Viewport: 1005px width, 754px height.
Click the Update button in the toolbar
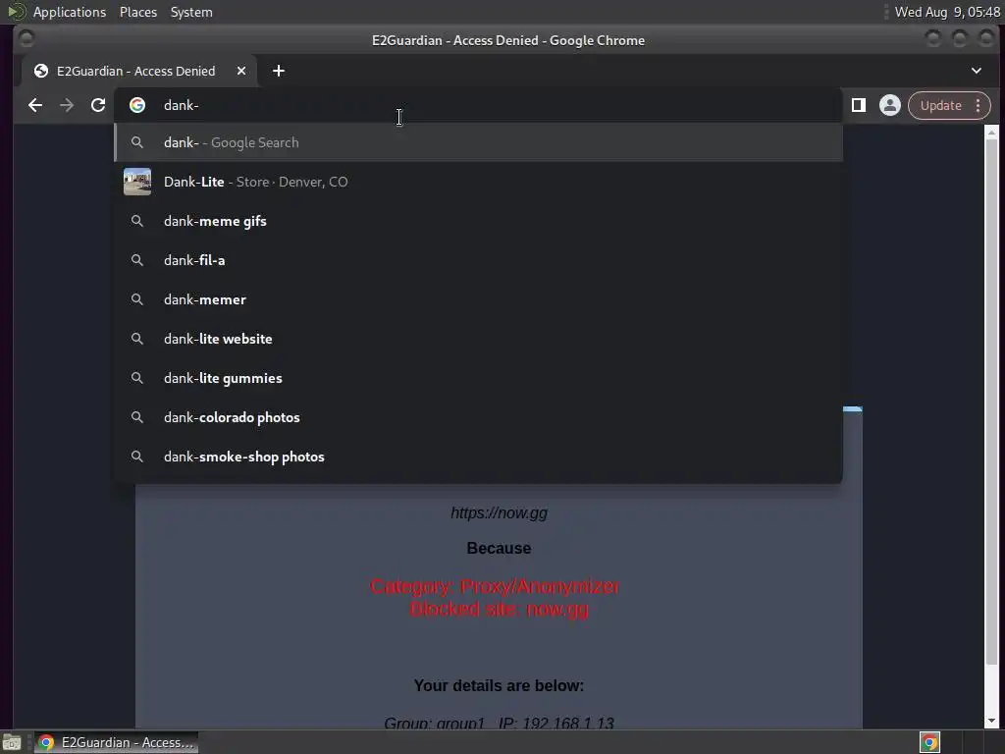pyautogui.click(x=941, y=105)
